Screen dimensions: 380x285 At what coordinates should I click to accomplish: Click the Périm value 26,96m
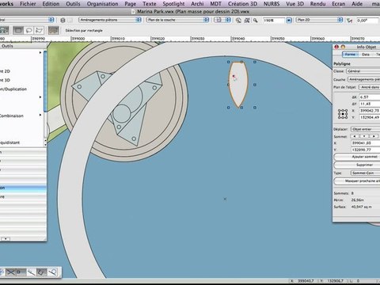click(357, 200)
